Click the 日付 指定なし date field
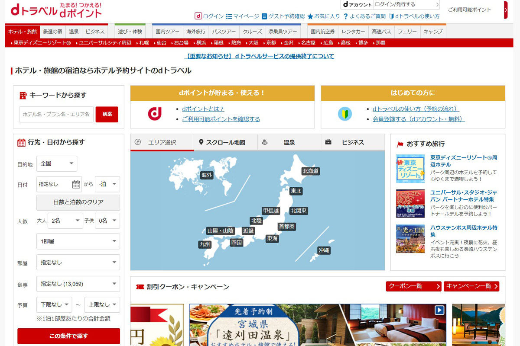Viewport: 520px width, 346px height. pyautogui.click(x=59, y=184)
